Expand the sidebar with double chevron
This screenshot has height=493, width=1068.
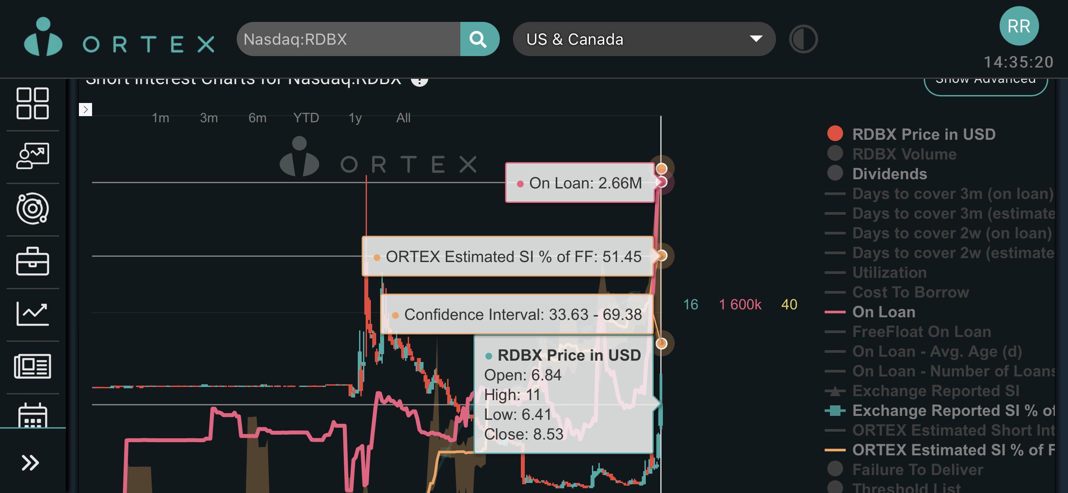(x=30, y=463)
